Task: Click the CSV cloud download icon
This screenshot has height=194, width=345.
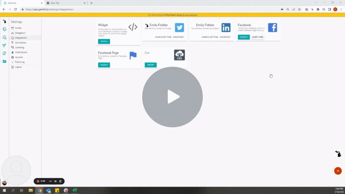Action: coord(180,55)
